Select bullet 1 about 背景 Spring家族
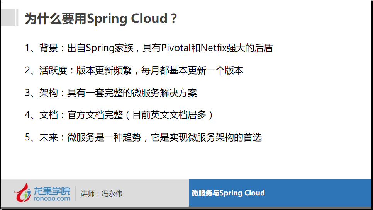 click(149, 48)
